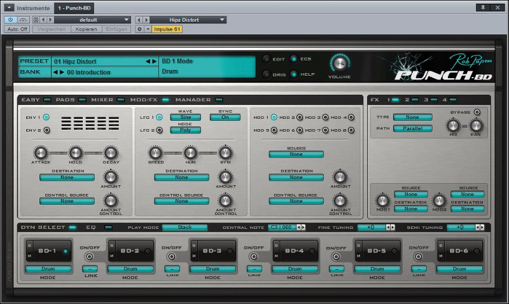The image size is (509, 304).
Task: Open PLAY MODE Stack selector
Action: click(185, 228)
